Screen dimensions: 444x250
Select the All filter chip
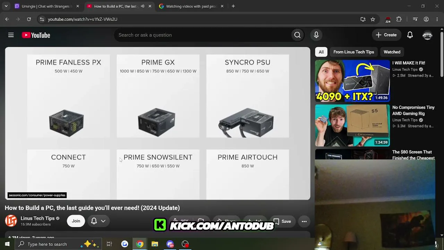click(321, 52)
